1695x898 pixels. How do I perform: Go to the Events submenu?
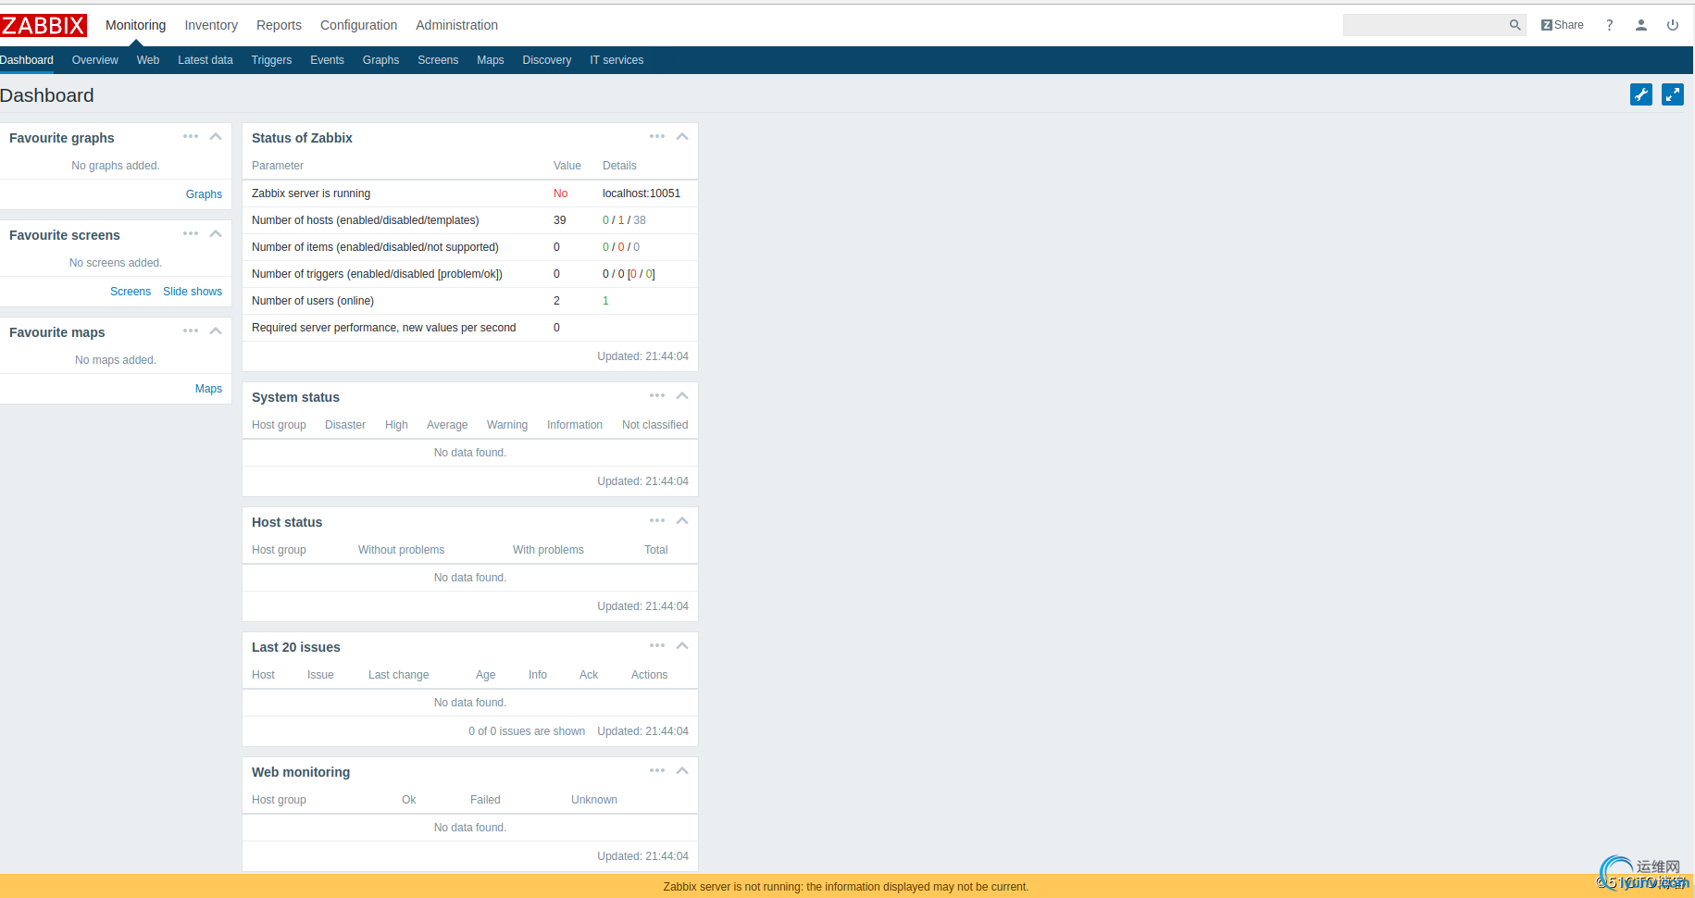point(327,60)
